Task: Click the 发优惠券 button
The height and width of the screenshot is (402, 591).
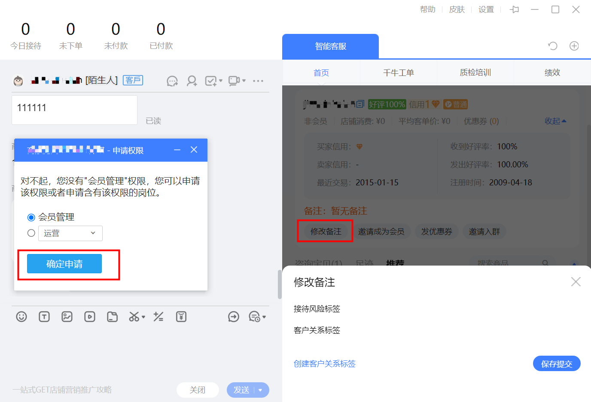Action: click(x=437, y=232)
